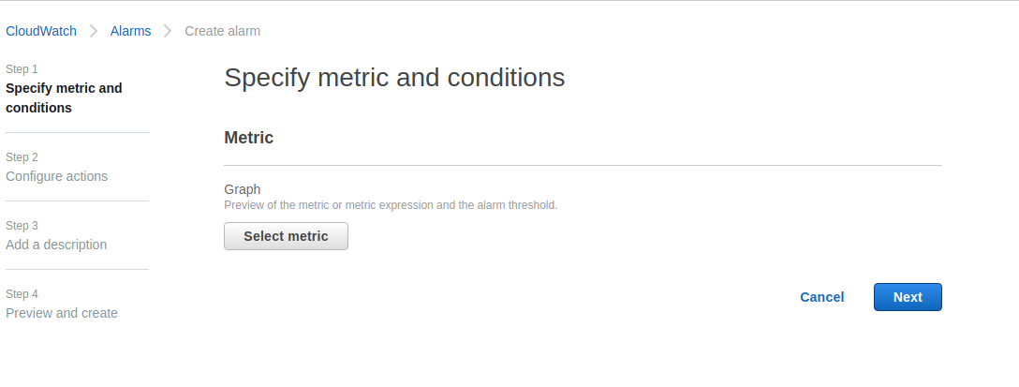Open the CloudWatch breadcrumb link
This screenshot has height=387, width=1019.
pos(41,31)
